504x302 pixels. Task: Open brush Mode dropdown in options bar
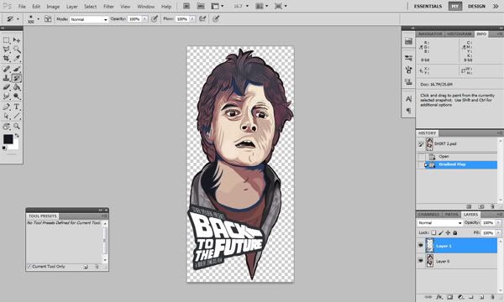(x=89, y=19)
